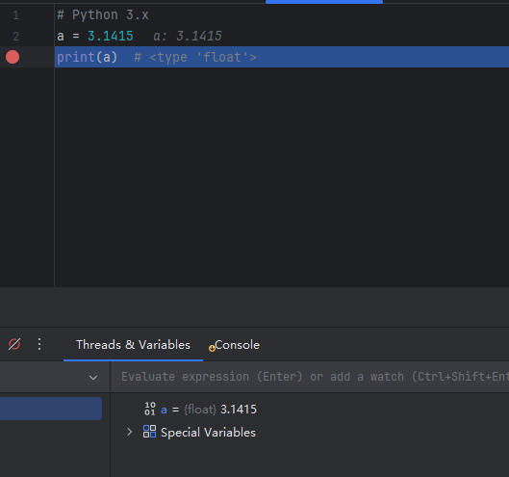Select the Special Variables label
509x477 pixels.
[x=208, y=433]
